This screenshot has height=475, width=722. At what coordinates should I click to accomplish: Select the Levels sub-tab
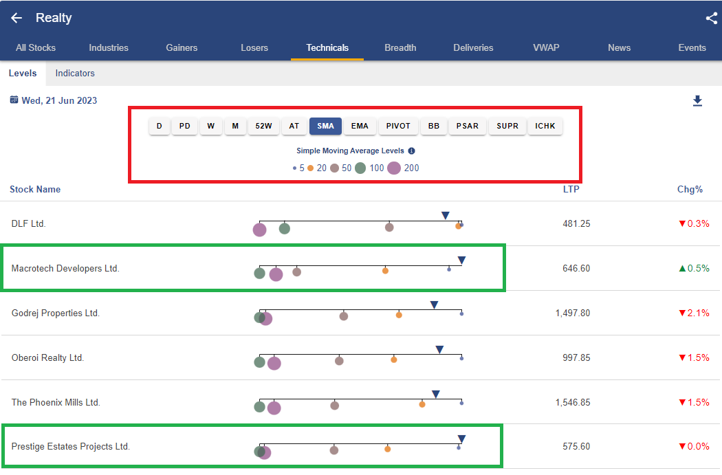click(x=23, y=73)
